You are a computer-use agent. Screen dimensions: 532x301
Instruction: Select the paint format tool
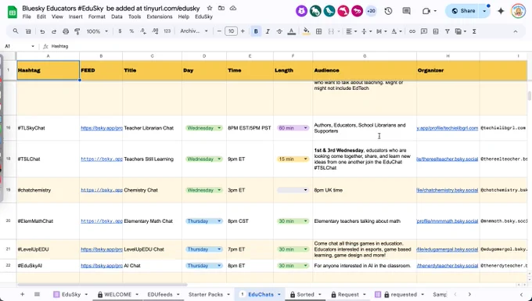pos(77,31)
